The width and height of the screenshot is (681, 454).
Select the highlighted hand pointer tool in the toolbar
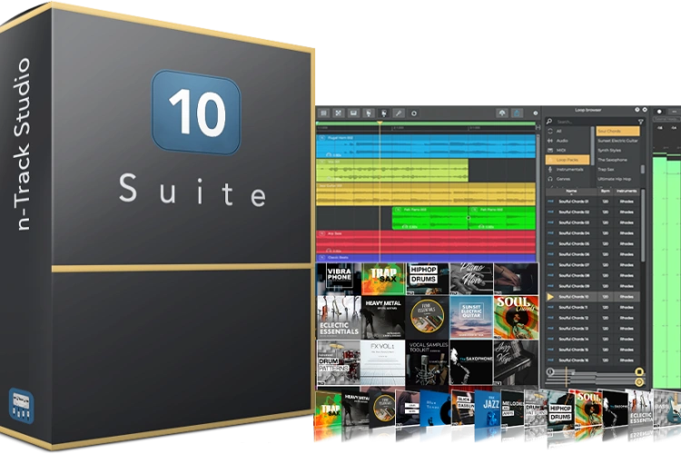click(383, 113)
